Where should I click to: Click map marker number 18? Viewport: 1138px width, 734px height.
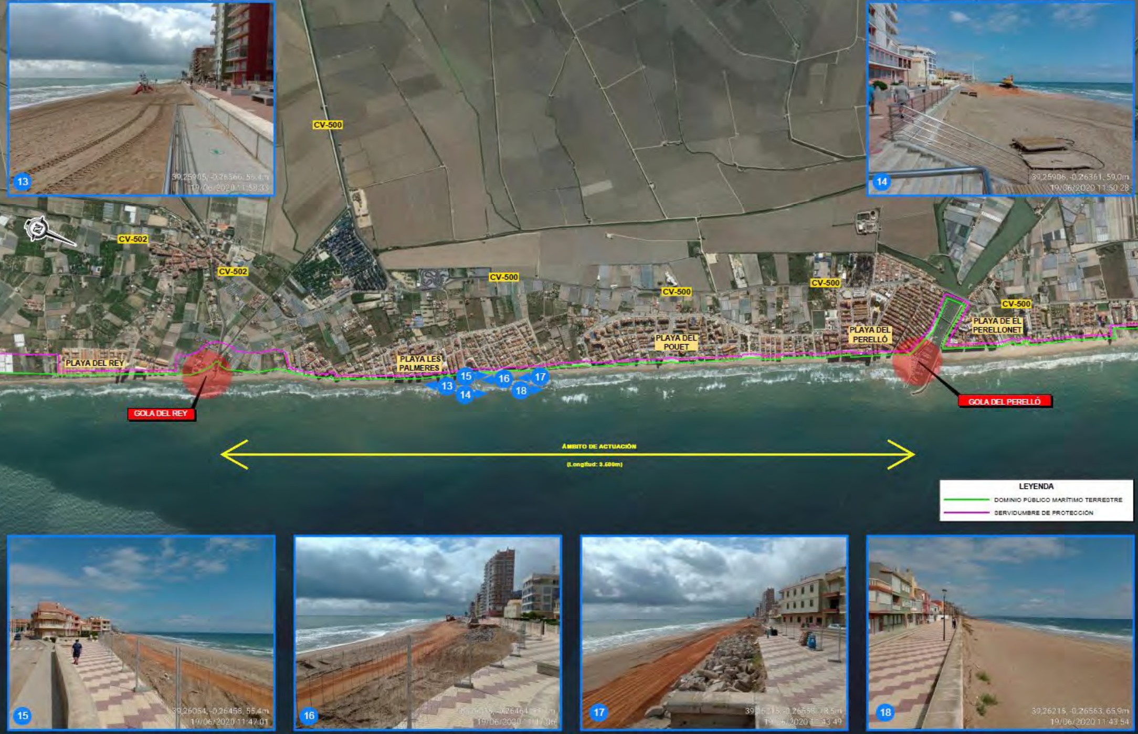pos(521,390)
